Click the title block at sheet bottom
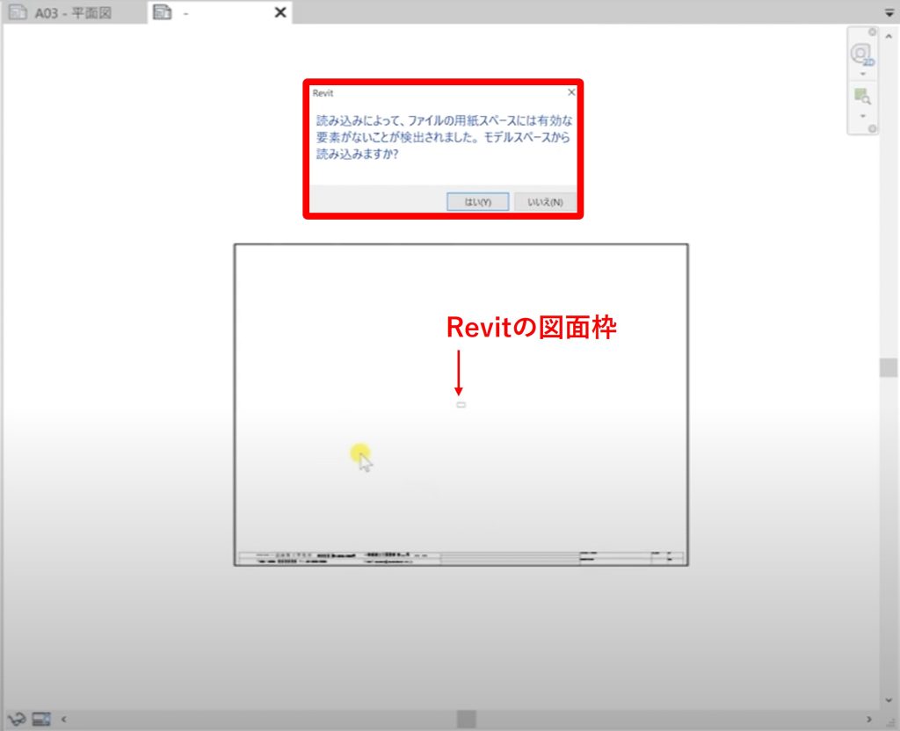Viewport: 900px width, 731px height. (461, 558)
